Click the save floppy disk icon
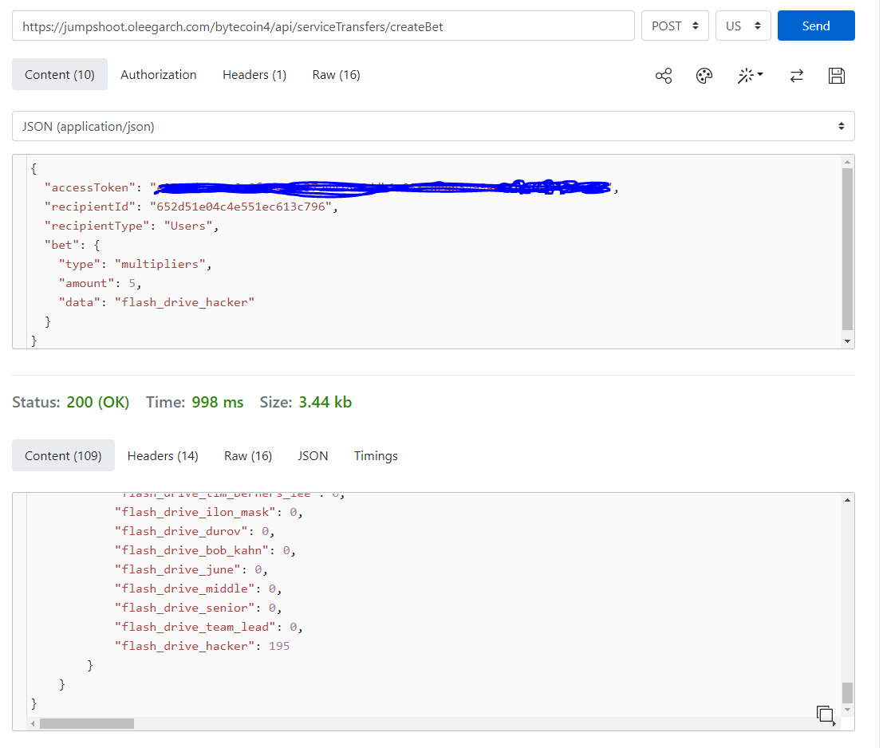This screenshot has width=883, height=748. (836, 76)
